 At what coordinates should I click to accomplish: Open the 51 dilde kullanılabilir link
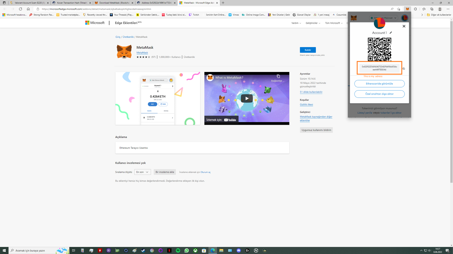pyautogui.click(x=311, y=92)
